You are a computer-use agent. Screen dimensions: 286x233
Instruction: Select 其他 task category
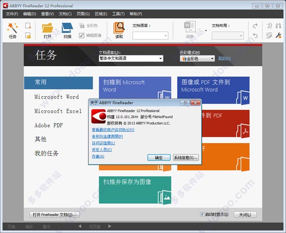(x=41, y=139)
